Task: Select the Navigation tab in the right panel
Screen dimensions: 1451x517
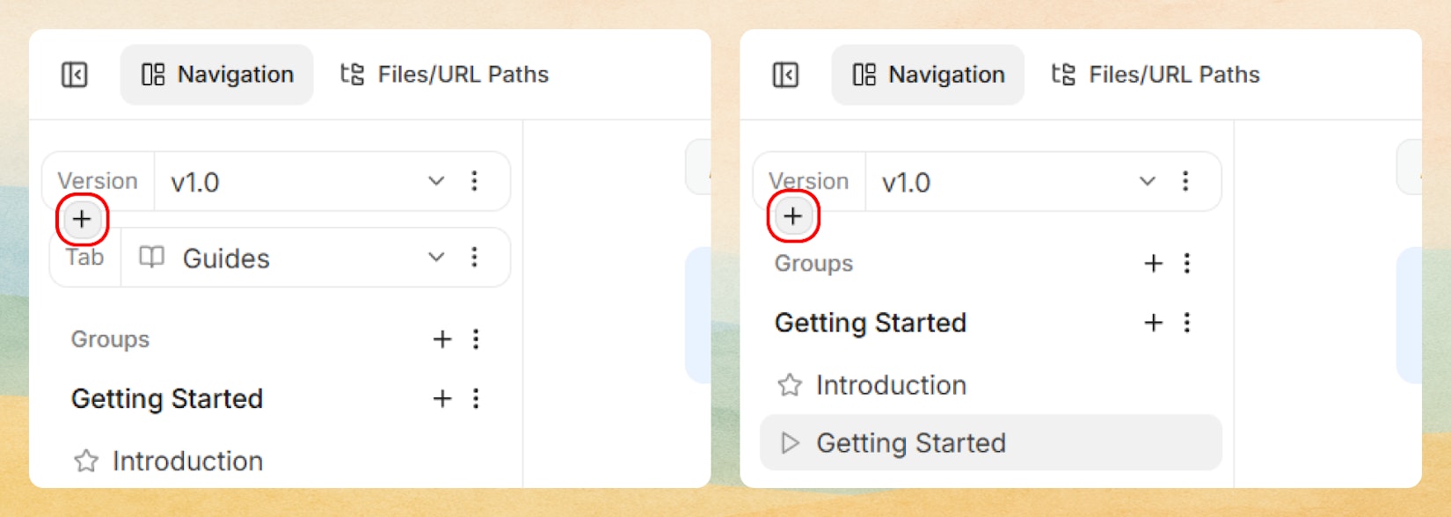Action: tap(928, 75)
